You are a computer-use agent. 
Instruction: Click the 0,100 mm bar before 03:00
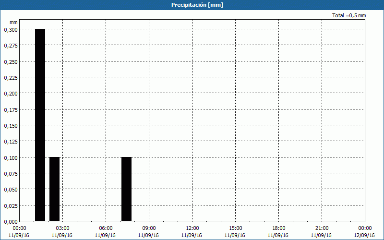(x=54, y=189)
